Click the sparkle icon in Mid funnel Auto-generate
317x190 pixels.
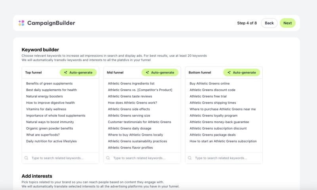pyautogui.click(x=147, y=73)
